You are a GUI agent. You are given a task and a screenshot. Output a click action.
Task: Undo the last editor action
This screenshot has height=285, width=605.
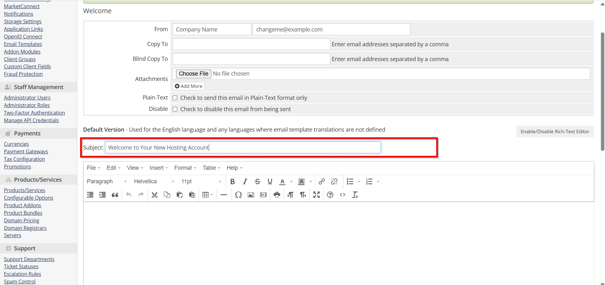pos(128,195)
